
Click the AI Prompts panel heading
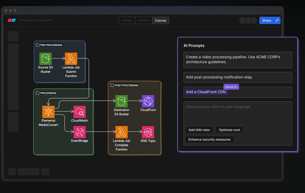coord(194,46)
